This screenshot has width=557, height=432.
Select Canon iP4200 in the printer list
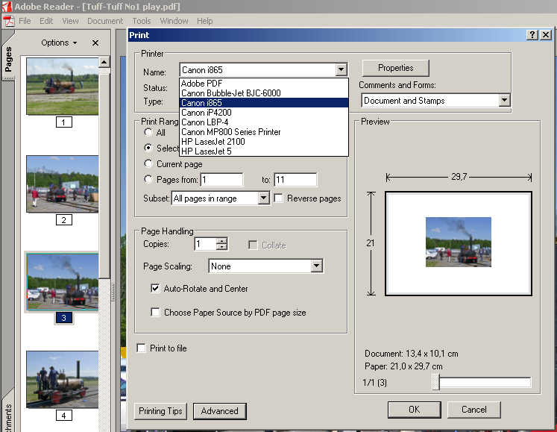point(263,113)
